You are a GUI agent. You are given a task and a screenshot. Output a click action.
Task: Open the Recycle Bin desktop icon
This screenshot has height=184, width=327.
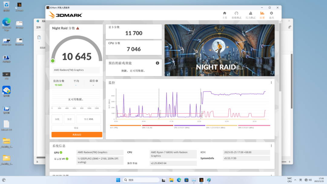[x=6, y=6]
